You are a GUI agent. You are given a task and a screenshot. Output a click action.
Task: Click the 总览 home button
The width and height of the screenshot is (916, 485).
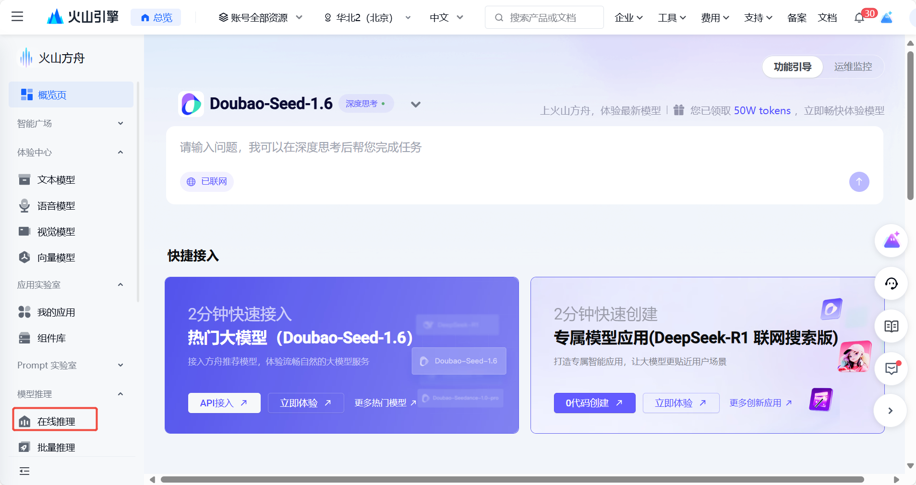coord(156,18)
